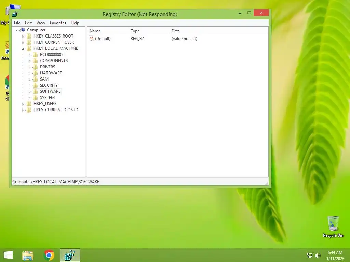Click the HKEY_CURRENT_CONFIG folder icon
This screenshot has width=350, height=262.
point(29,110)
